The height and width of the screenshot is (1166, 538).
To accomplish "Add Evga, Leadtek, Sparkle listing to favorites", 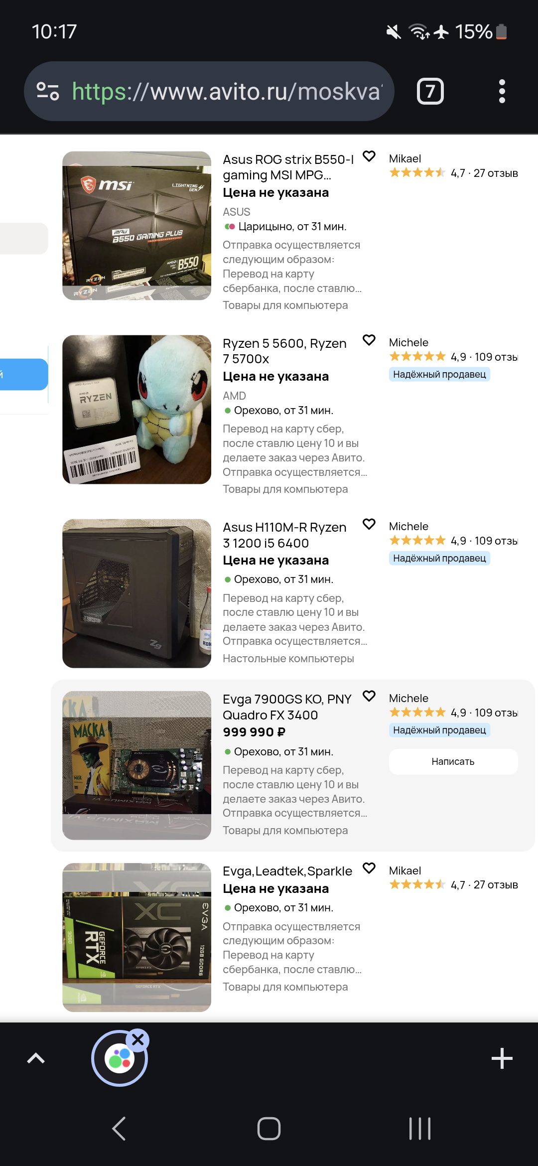I will coord(369,869).
